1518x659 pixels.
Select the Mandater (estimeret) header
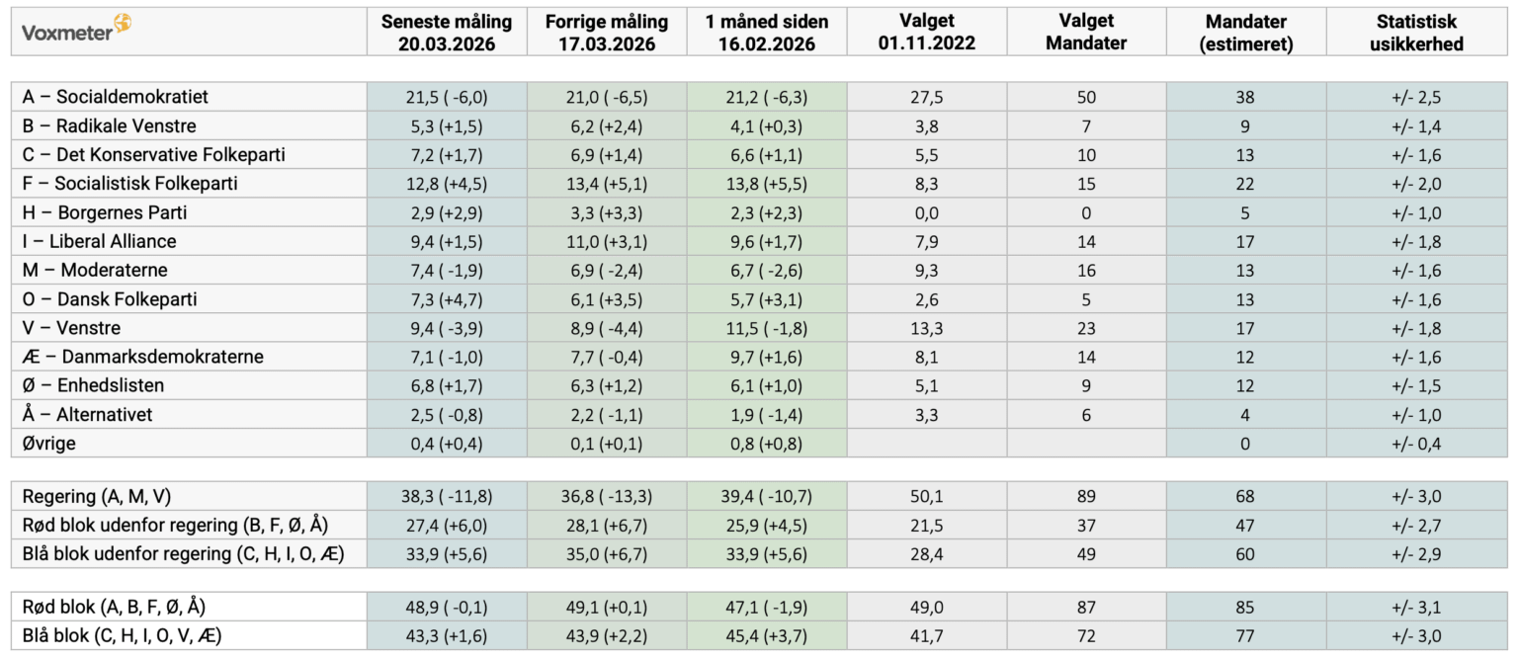pos(1245,33)
